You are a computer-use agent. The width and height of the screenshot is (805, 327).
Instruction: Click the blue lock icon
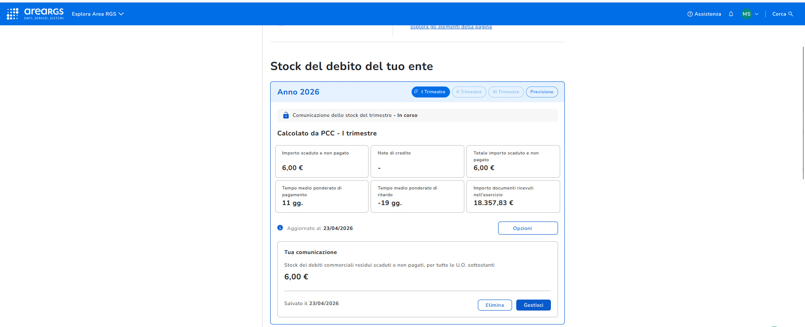click(286, 115)
